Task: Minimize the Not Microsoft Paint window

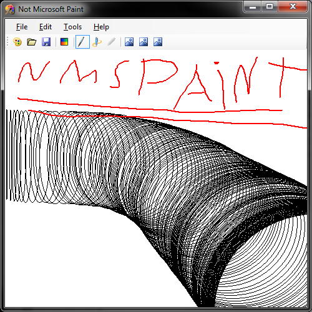Action: [253, 7]
